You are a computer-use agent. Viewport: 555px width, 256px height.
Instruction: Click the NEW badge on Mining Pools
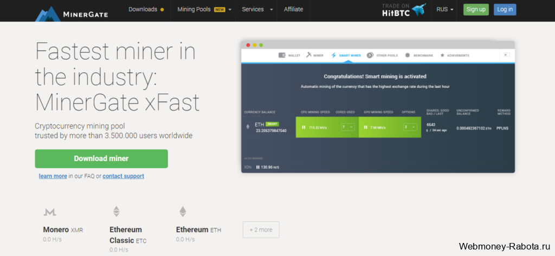coord(220,10)
